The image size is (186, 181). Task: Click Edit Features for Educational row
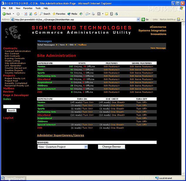(x=111, y=79)
